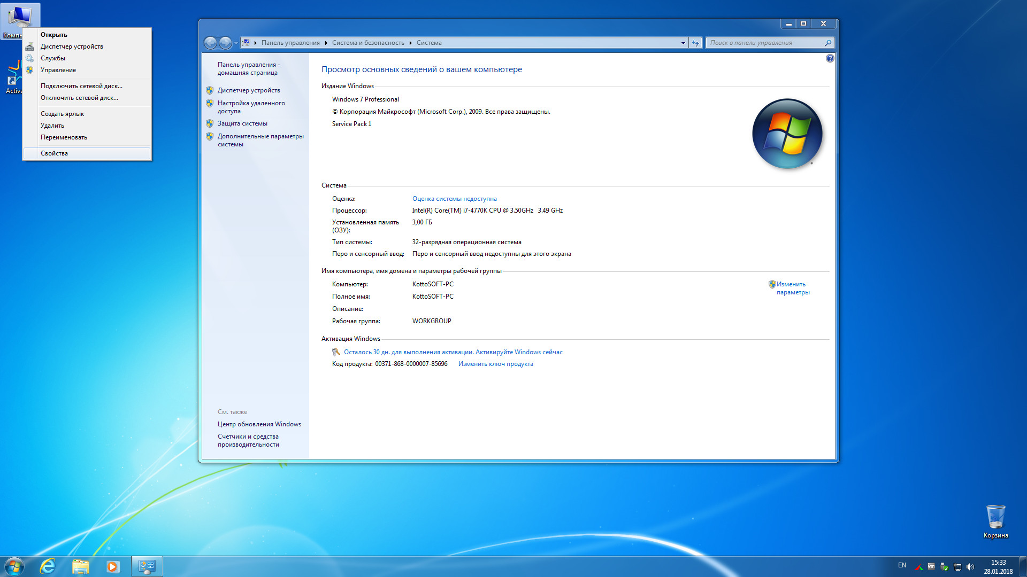Viewport: 1027px width, 577px height.
Task: Click the Back navigation arrow button
Action: [211, 43]
